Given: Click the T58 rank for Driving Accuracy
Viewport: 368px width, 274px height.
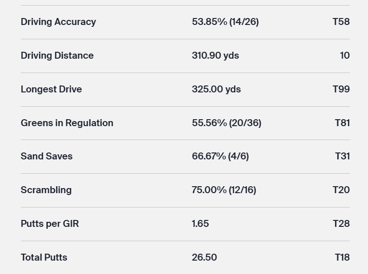Looking at the screenshot, I should pos(341,22).
